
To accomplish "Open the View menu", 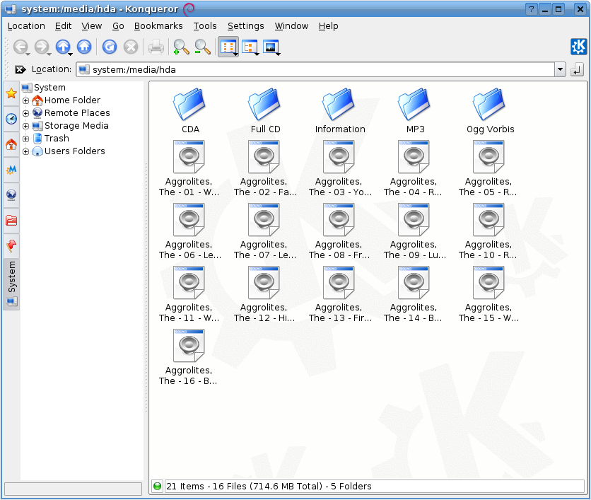I will (92, 26).
